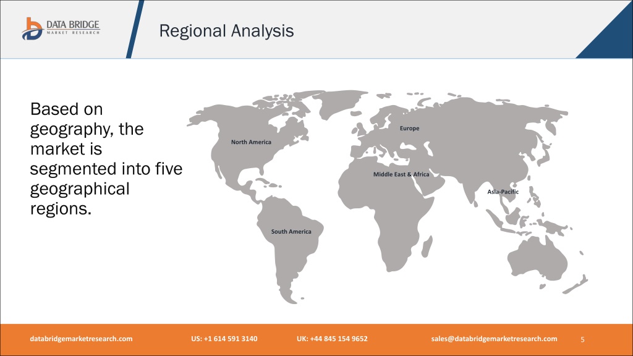633x356 pixels.
Task: Click the US phone number +1 614 591 3140
Action: click(x=224, y=339)
